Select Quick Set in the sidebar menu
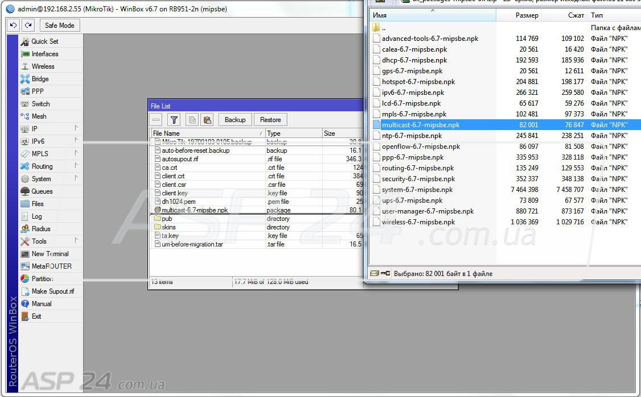This screenshot has height=397, width=641. pyautogui.click(x=44, y=41)
